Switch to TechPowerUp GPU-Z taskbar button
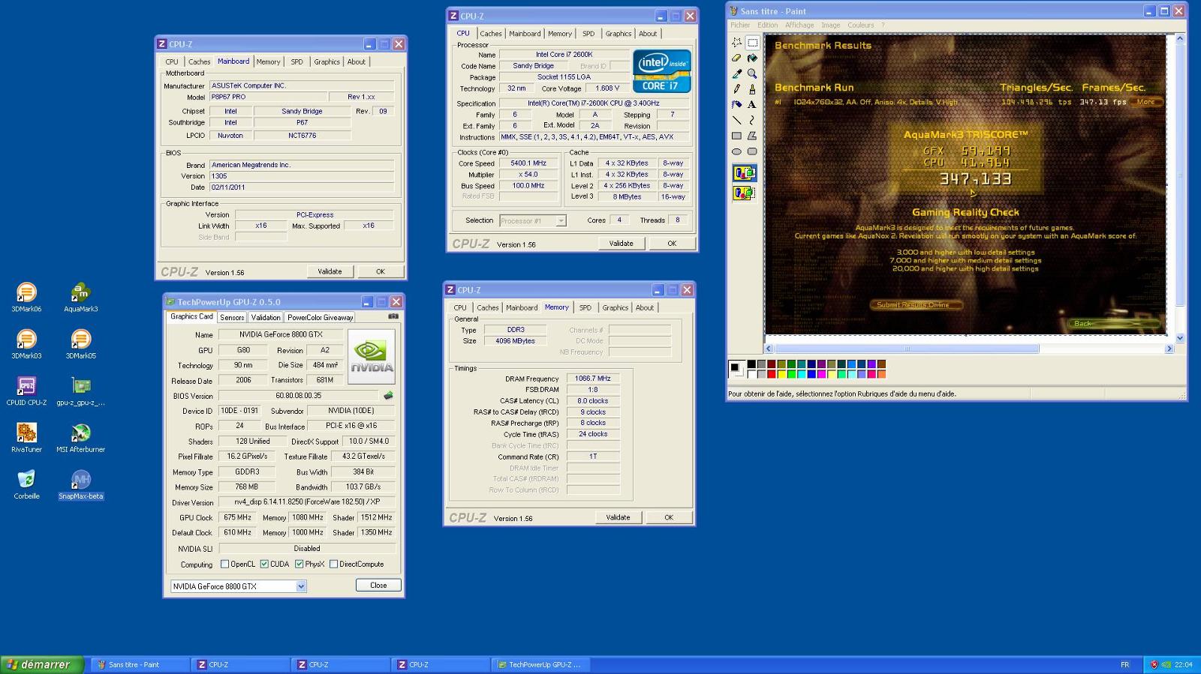The width and height of the screenshot is (1201, 674). tap(541, 664)
